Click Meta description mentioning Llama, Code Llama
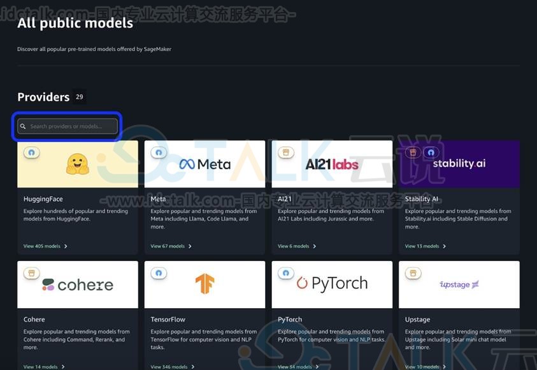This screenshot has width=537, height=370. 204,219
